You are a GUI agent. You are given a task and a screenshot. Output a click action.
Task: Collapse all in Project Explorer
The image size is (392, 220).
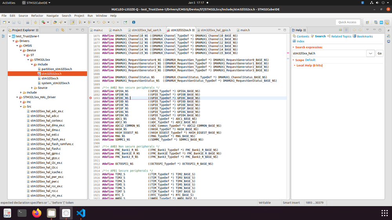(x=57, y=30)
